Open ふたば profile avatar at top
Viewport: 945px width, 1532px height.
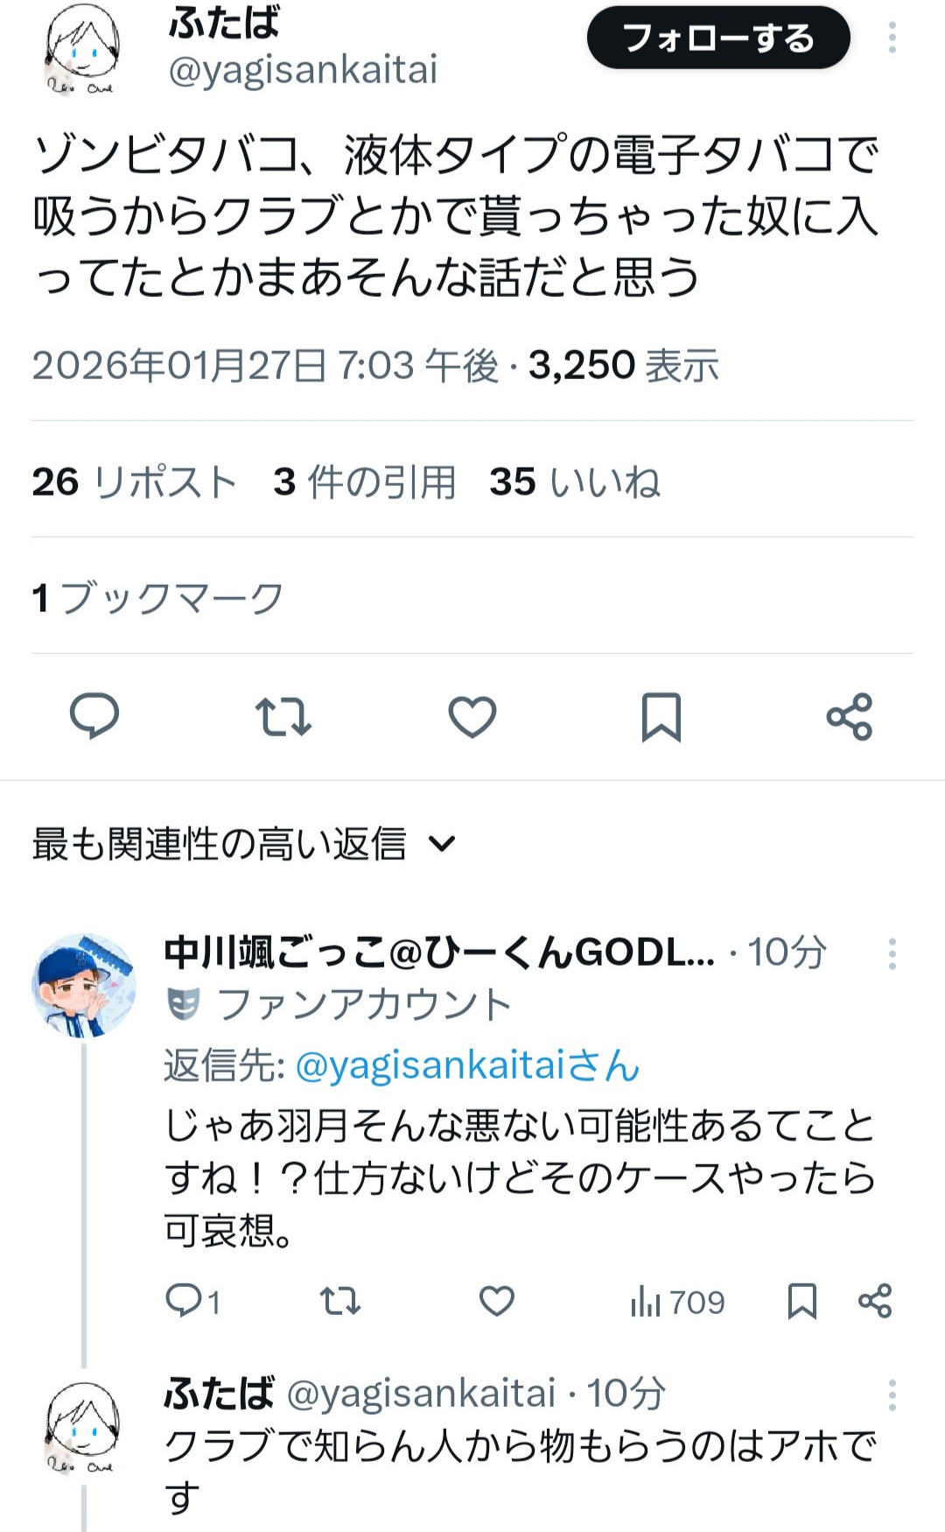[83, 48]
